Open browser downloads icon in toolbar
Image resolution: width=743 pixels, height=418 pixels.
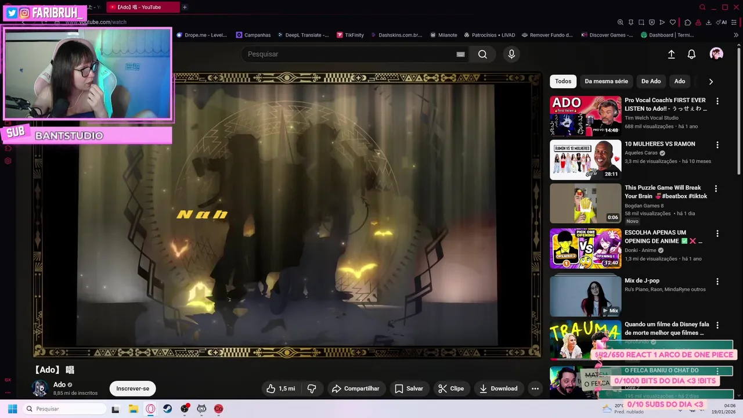tap(709, 22)
